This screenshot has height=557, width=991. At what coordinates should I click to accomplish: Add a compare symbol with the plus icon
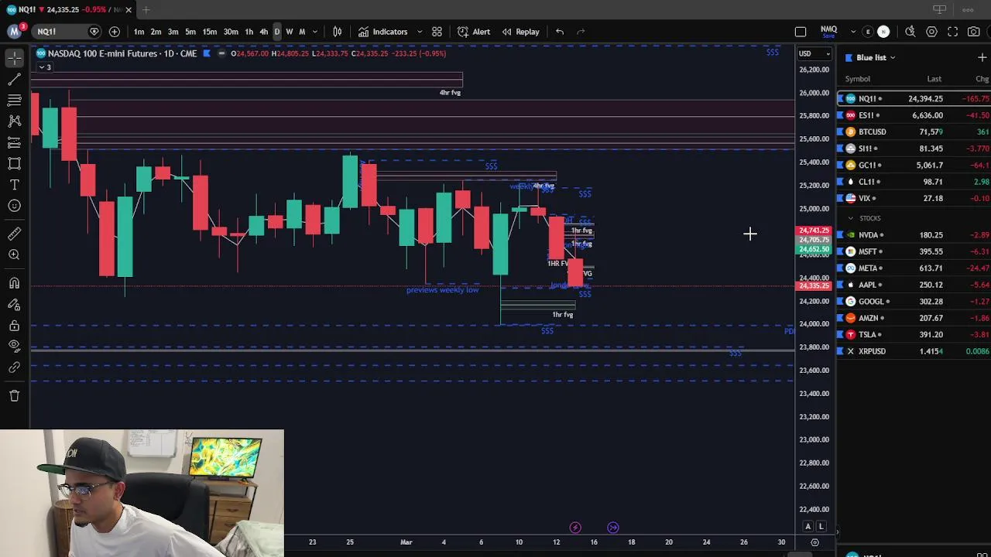[x=115, y=32]
